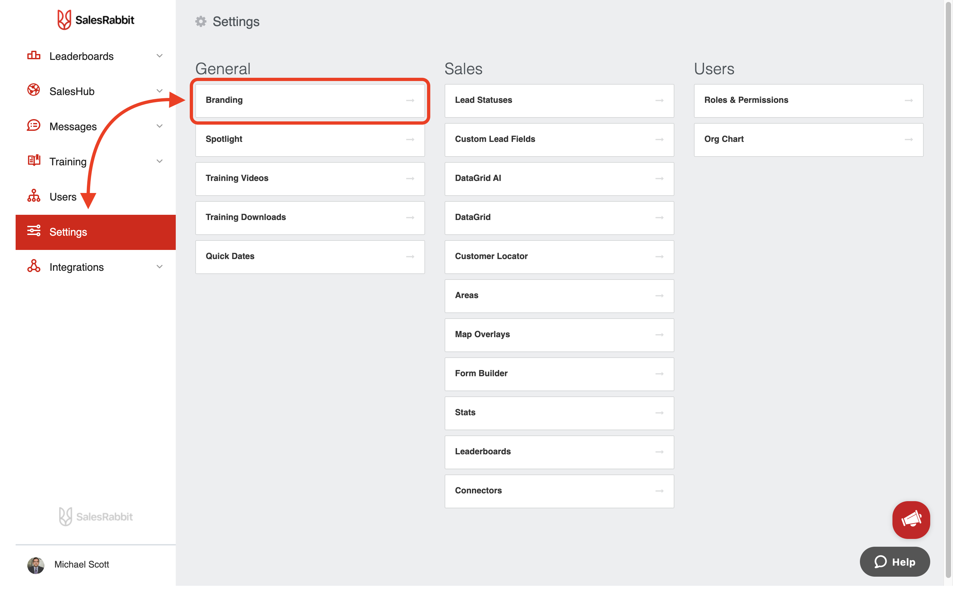Click the arrow icon on DataGrid AI row

point(659,179)
